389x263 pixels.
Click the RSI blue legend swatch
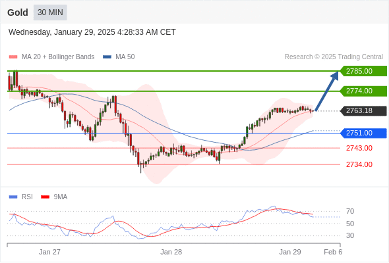click(13, 197)
